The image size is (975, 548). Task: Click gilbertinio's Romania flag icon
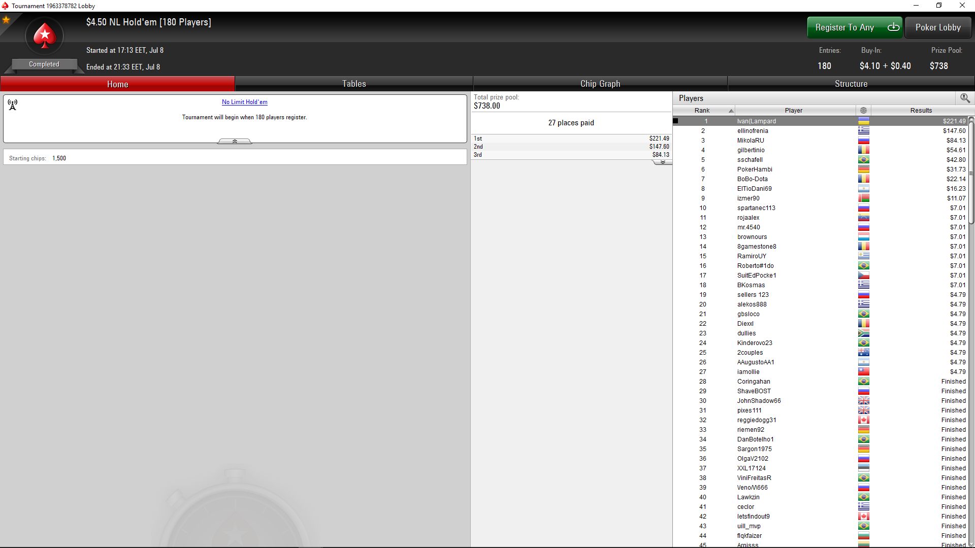pyautogui.click(x=863, y=150)
